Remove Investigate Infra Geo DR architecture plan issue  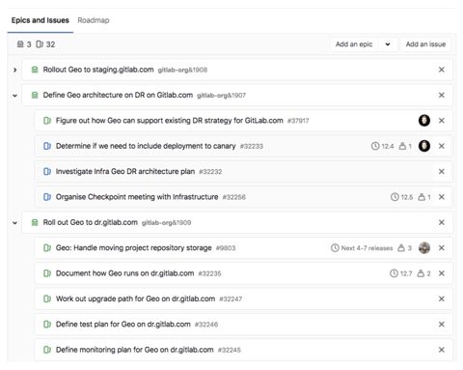pyautogui.click(x=442, y=171)
